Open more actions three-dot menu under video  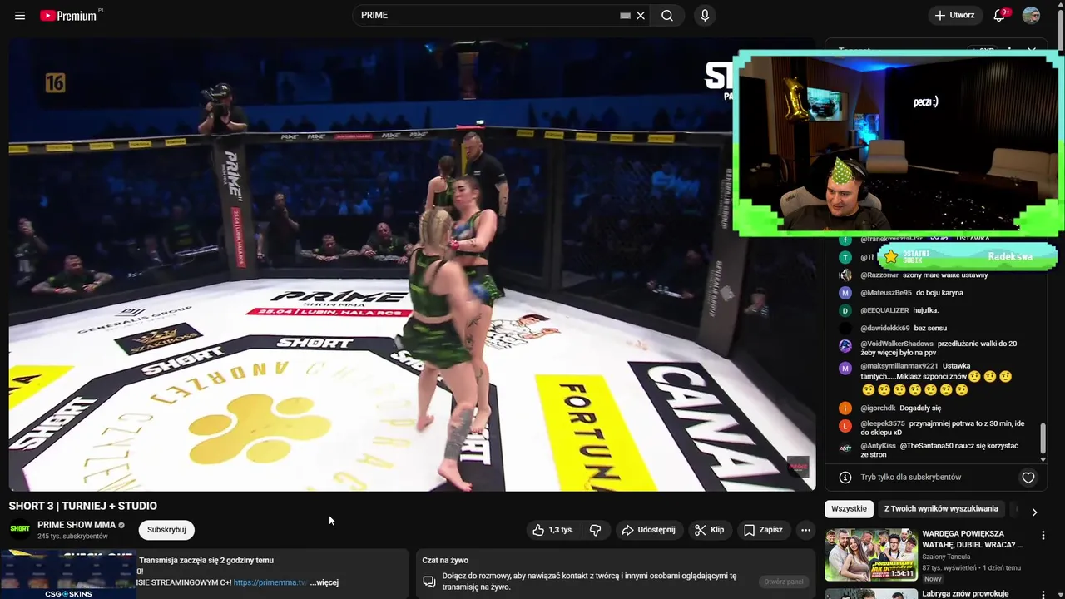805,530
